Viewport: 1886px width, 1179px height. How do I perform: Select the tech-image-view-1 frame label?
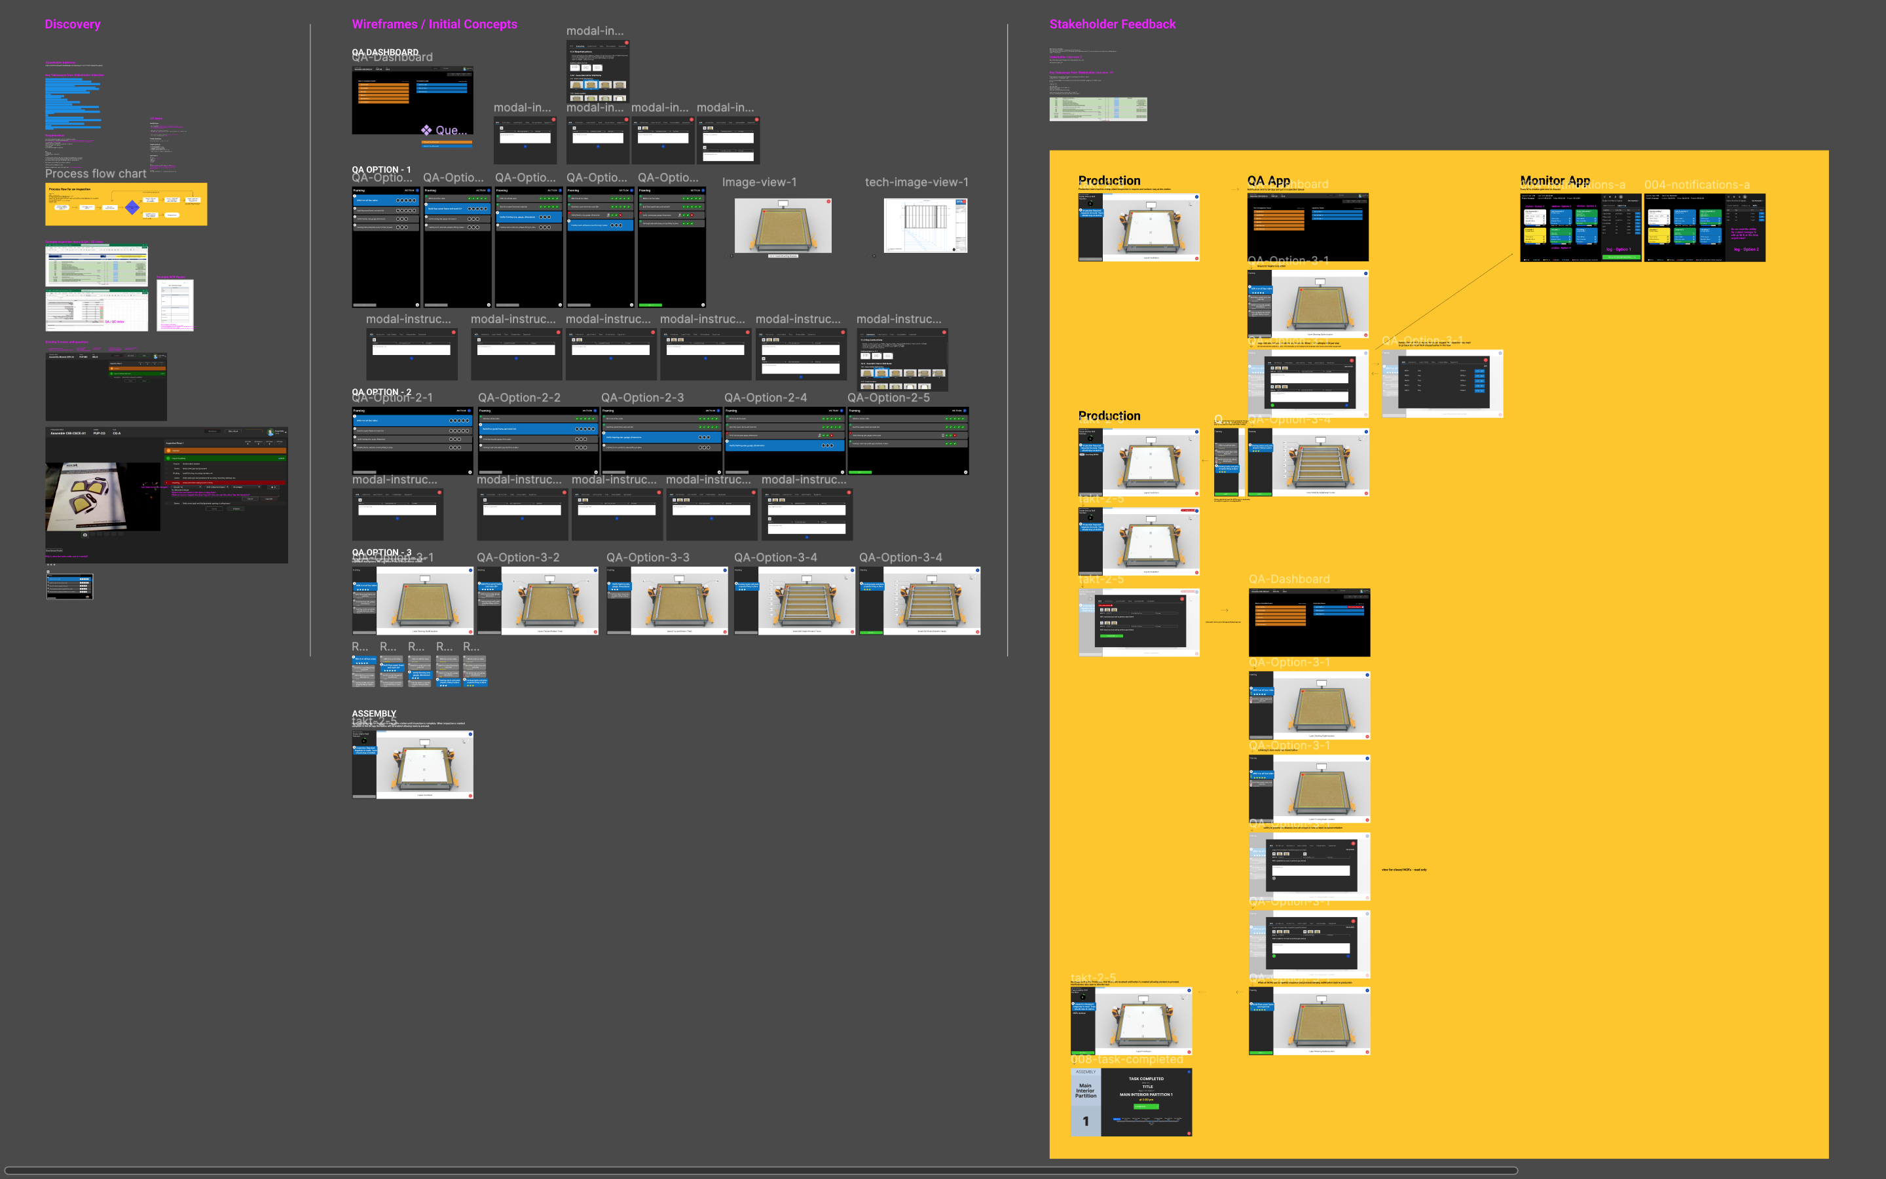pos(917,183)
